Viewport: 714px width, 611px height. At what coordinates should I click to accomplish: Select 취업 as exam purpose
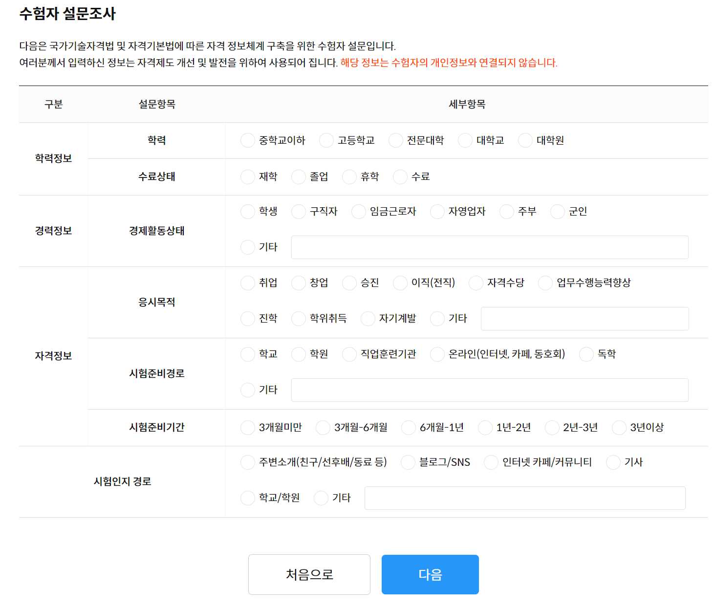click(247, 283)
